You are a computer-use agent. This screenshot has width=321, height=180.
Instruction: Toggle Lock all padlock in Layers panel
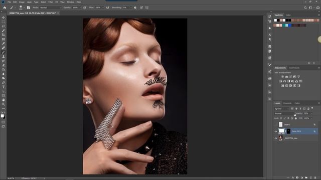tap(295, 118)
